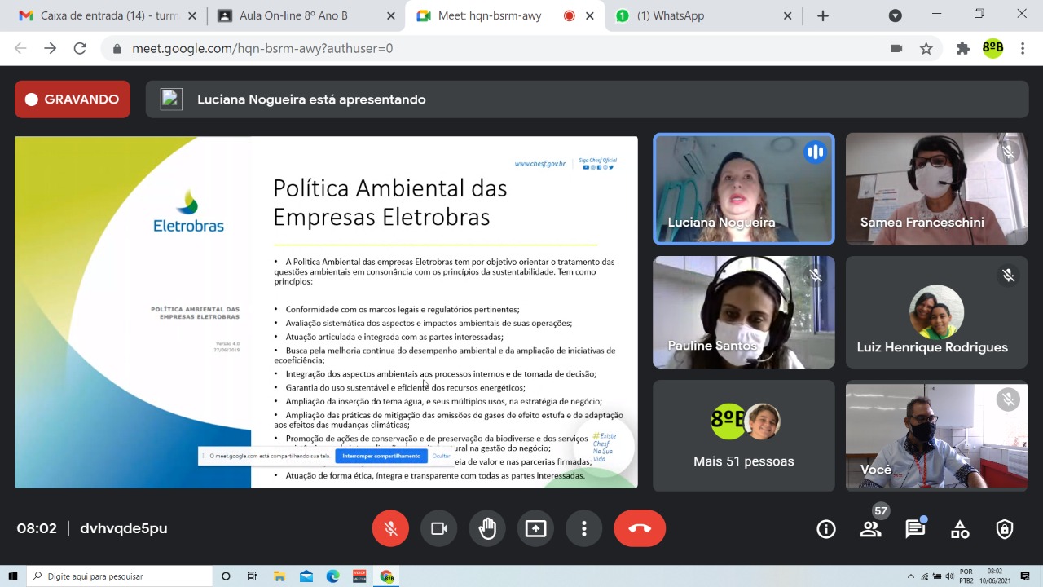Click the shared Eletrobras presentation slide

(x=326, y=312)
